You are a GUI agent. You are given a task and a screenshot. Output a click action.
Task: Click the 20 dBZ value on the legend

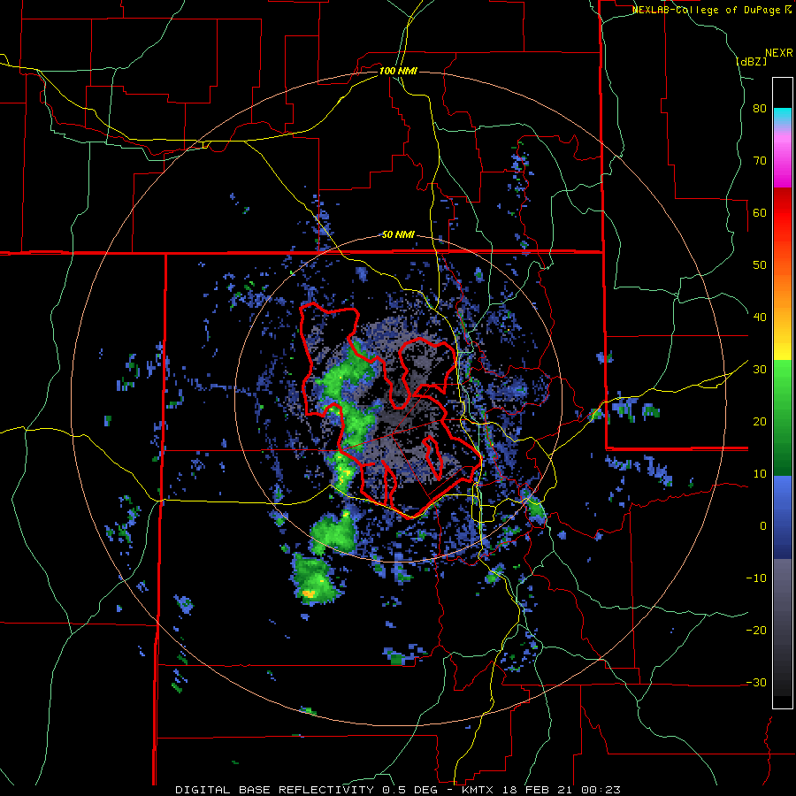point(760,421)
